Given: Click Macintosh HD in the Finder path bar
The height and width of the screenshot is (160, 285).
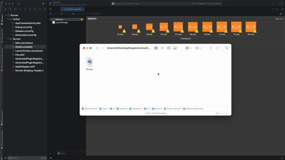Looking at the screenshot, I should pos(89,108).
